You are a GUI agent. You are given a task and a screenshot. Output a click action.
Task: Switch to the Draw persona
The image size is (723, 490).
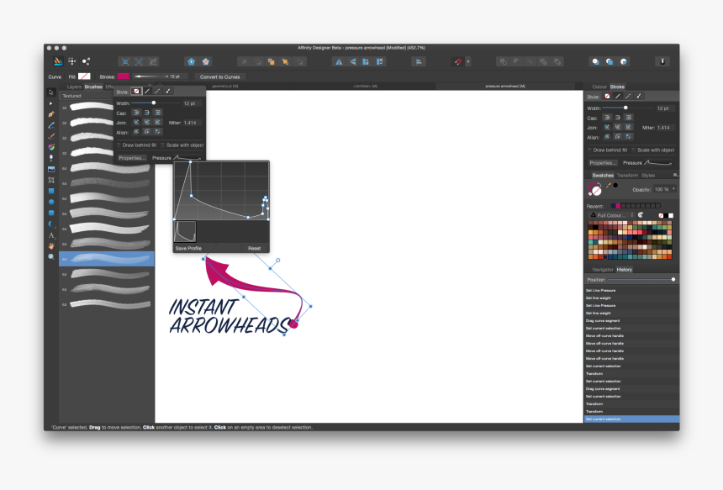pos(58,61)
